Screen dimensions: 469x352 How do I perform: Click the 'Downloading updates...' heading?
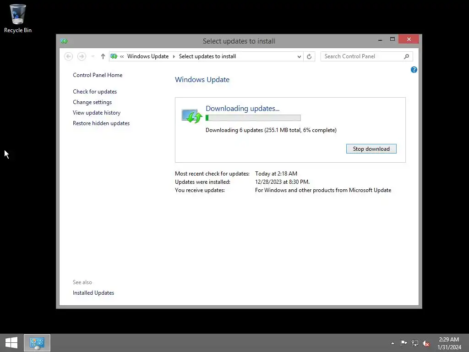pyautogui.click(x=242, y=108)
